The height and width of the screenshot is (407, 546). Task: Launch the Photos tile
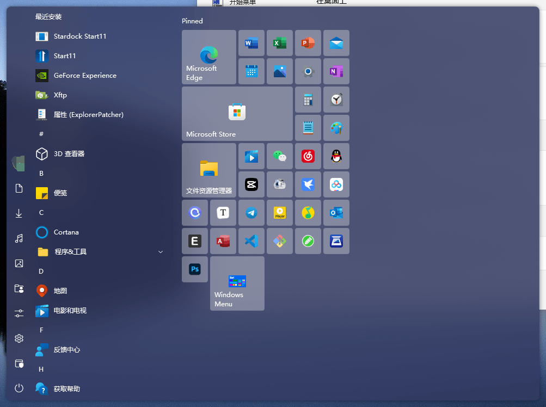tap(280, 71)
